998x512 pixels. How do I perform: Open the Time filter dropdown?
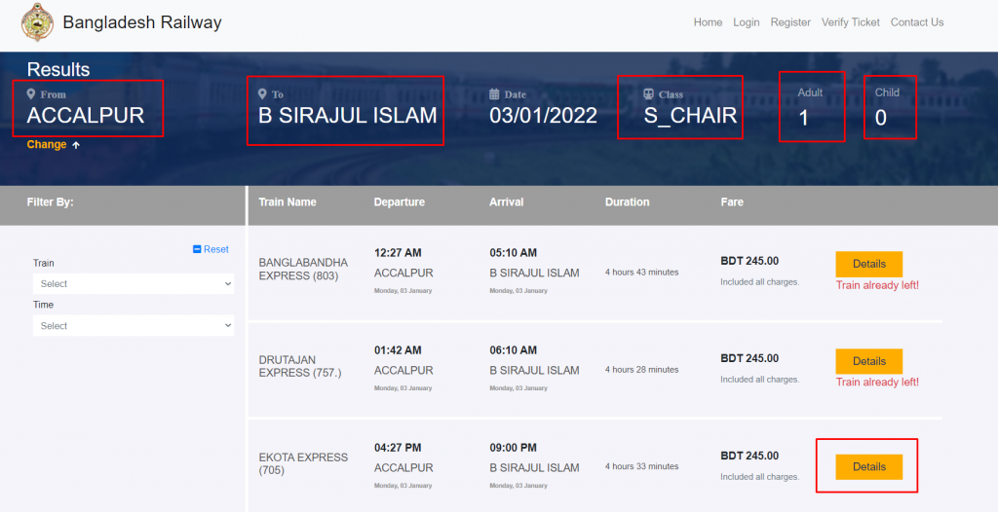coord(134,326)
